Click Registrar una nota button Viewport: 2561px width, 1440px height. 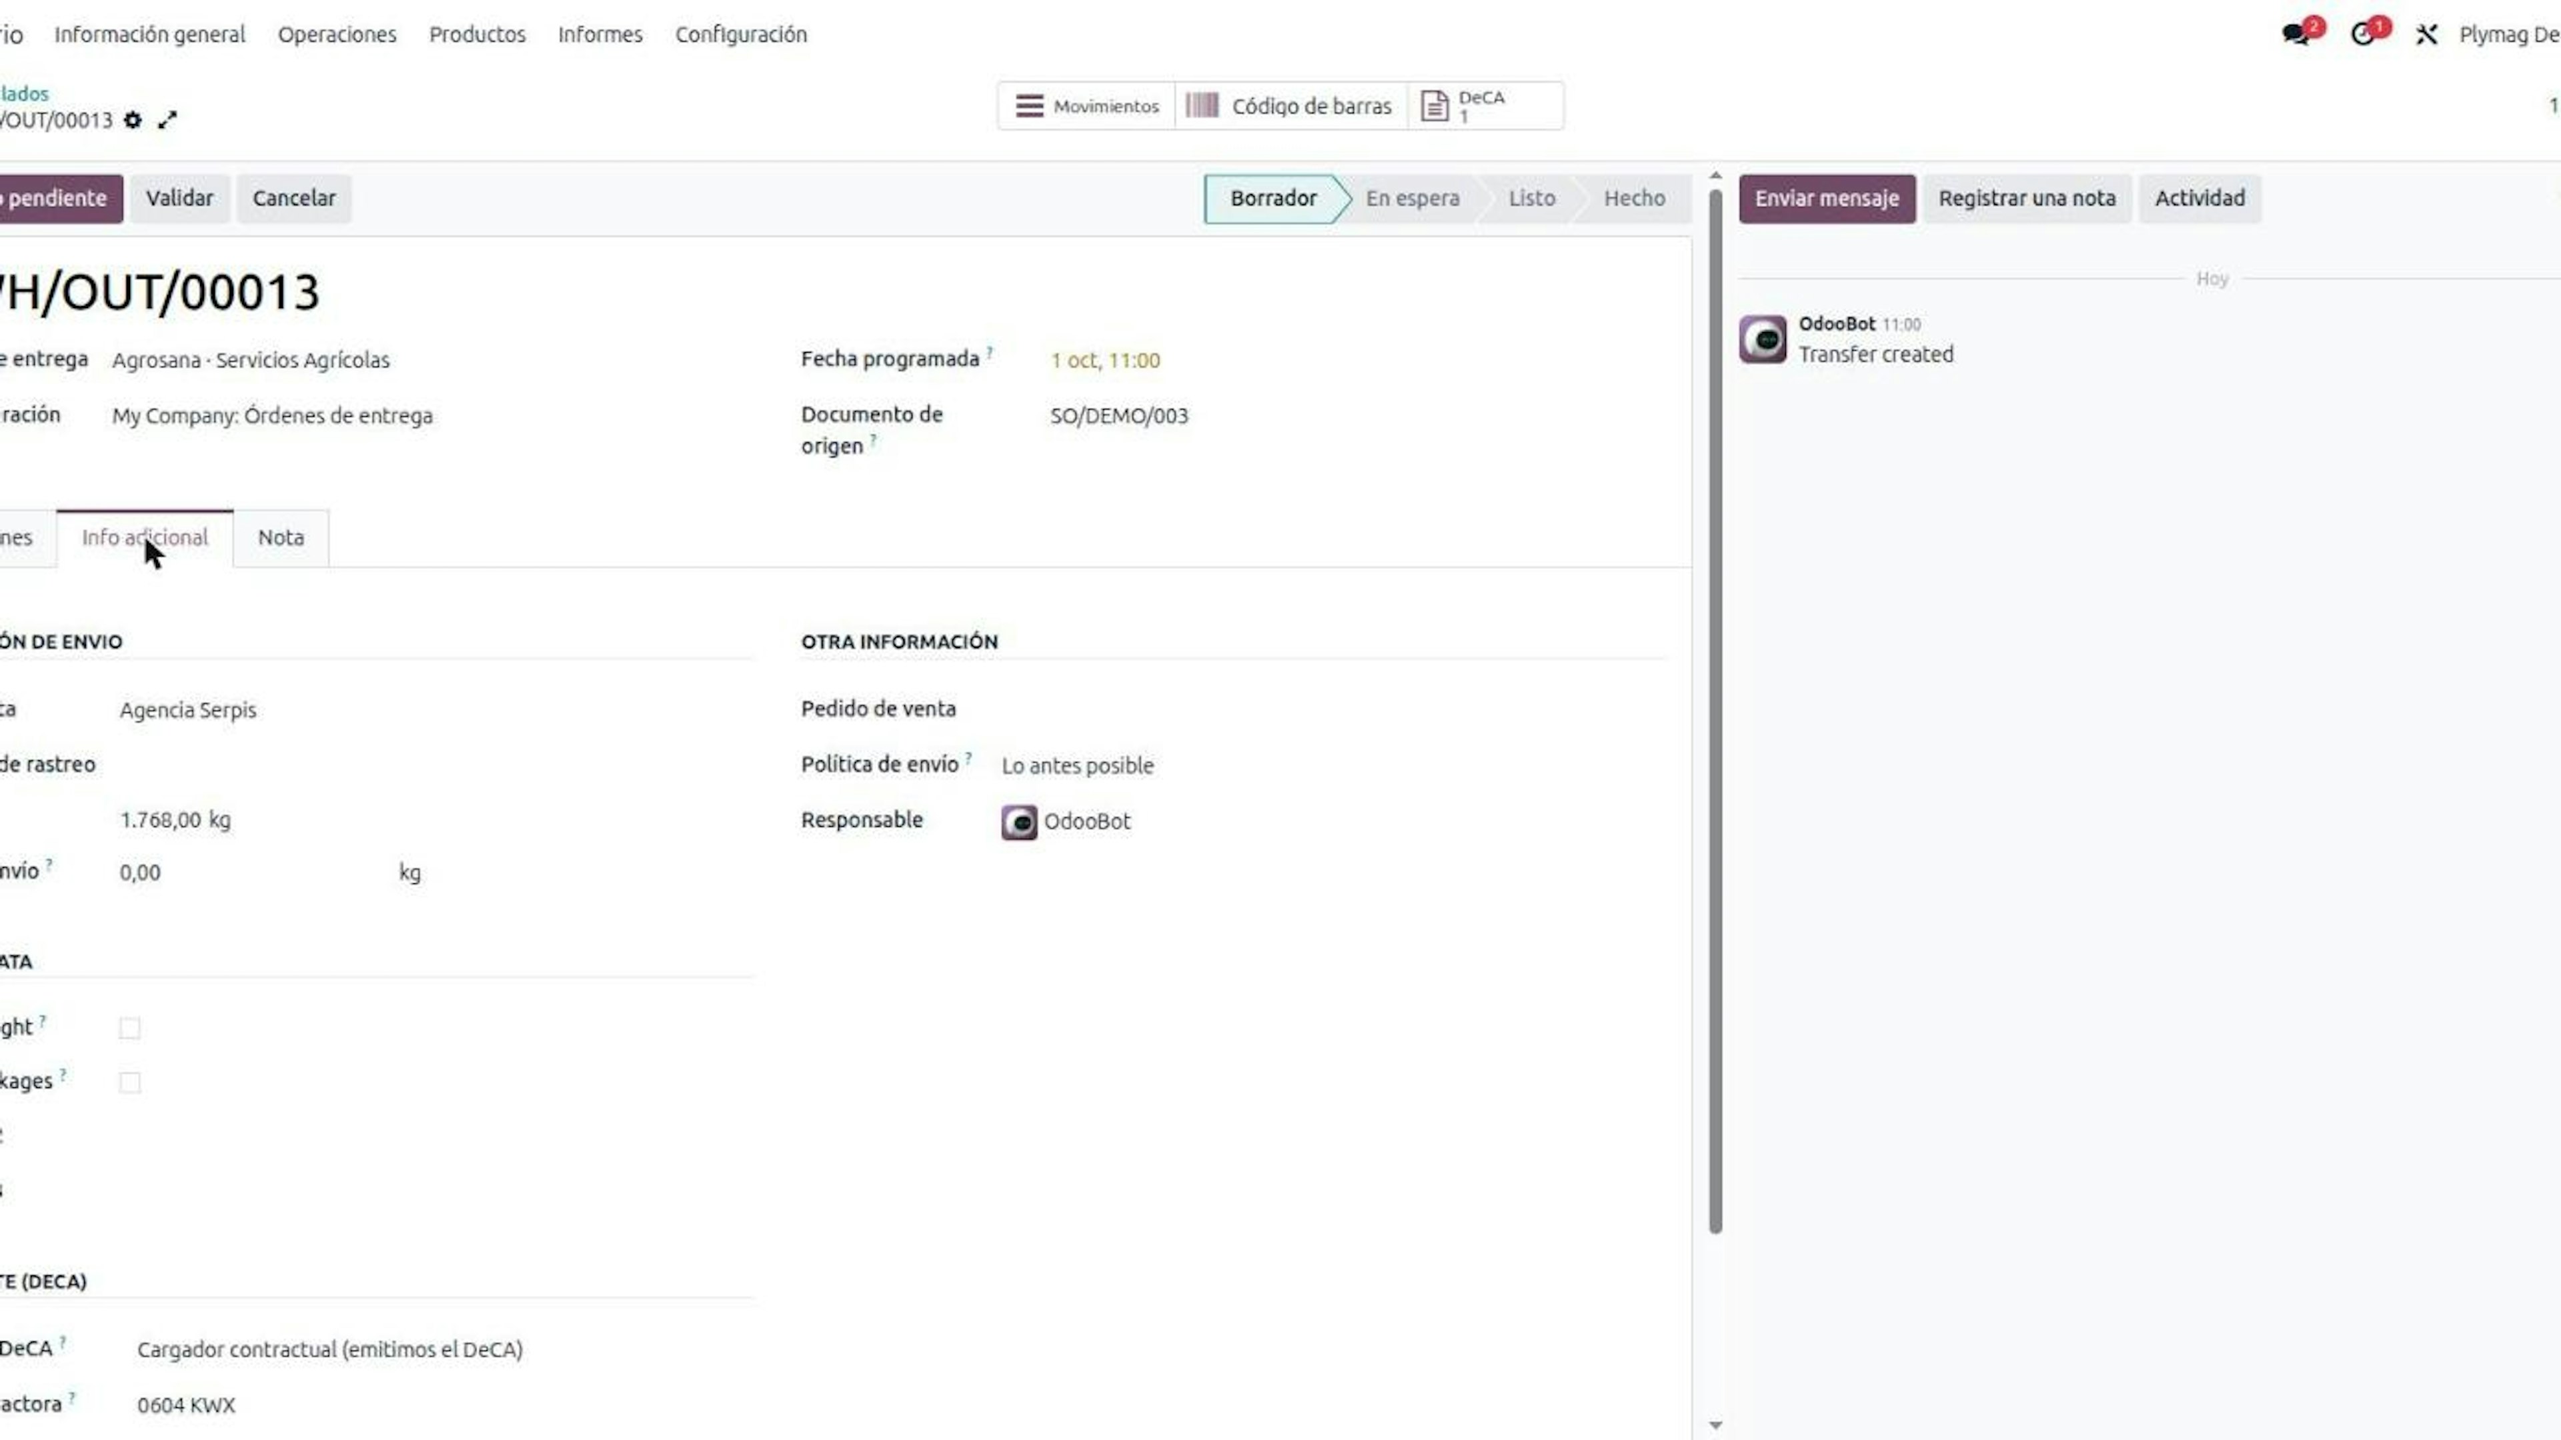coord(2027,199)
